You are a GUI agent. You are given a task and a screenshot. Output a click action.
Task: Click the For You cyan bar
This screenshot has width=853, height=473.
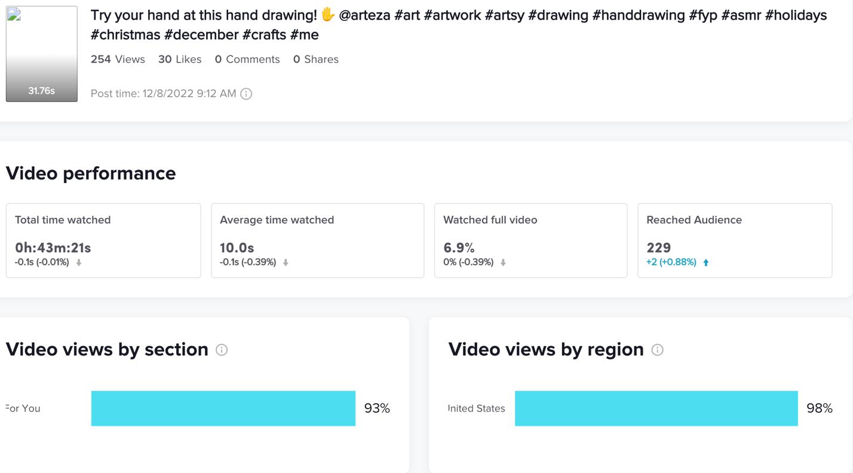223,409
